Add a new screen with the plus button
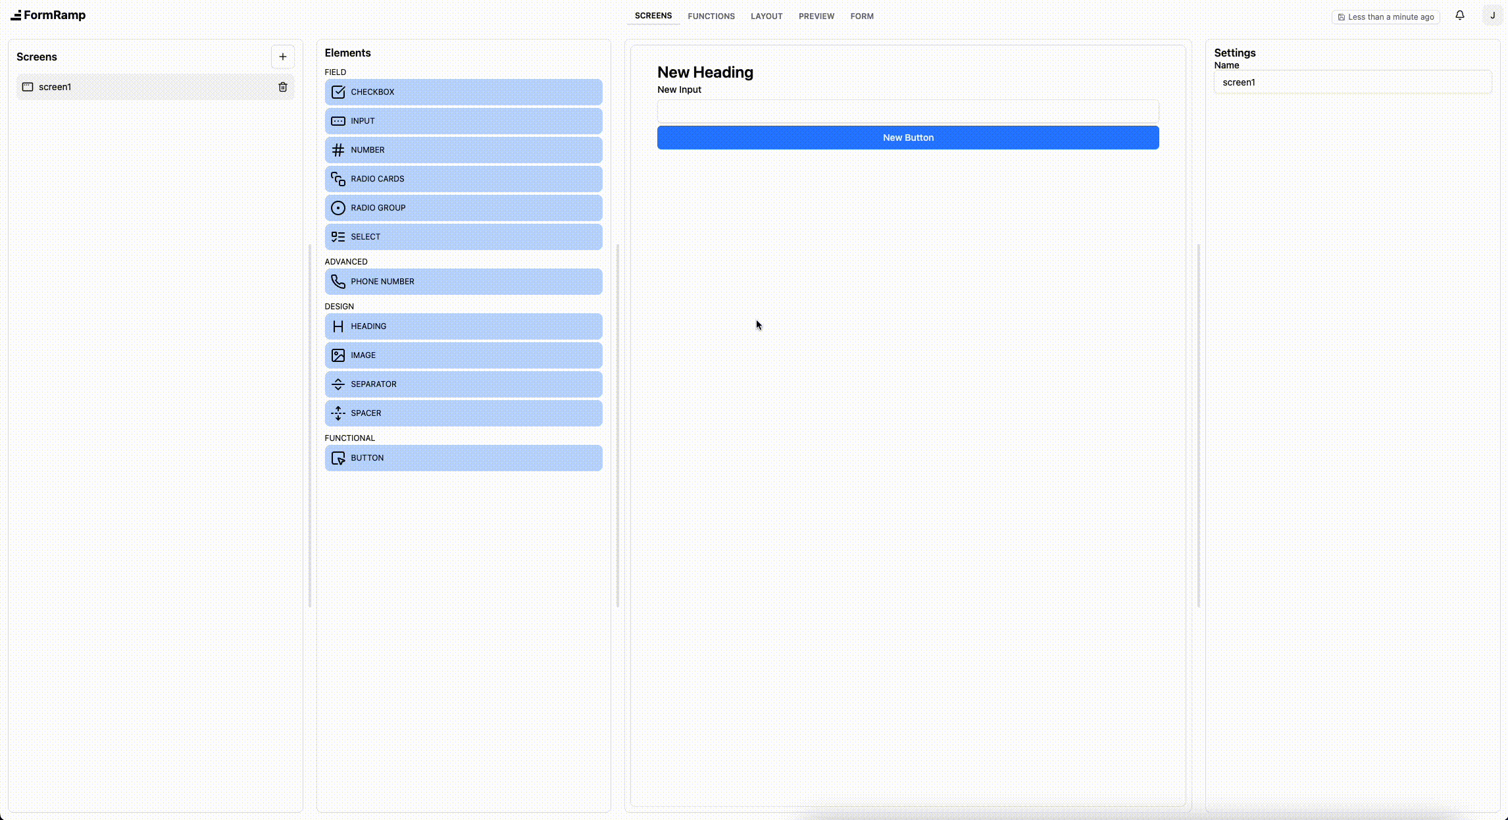 (283, 57)
